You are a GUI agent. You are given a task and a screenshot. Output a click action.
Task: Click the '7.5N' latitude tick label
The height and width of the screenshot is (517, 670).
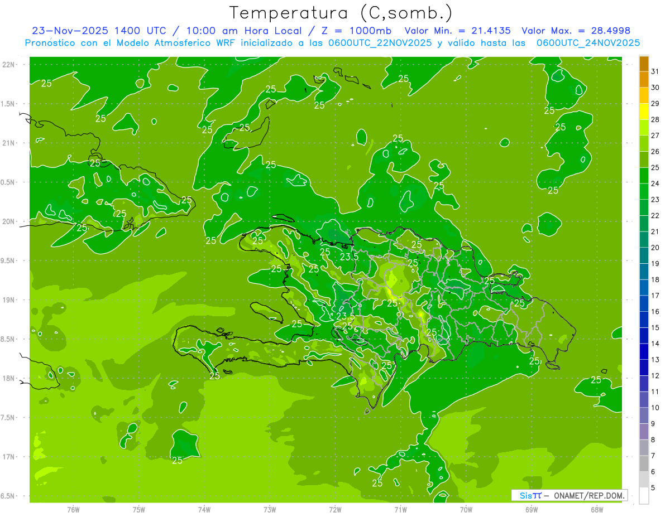click(x=8, y=418)
